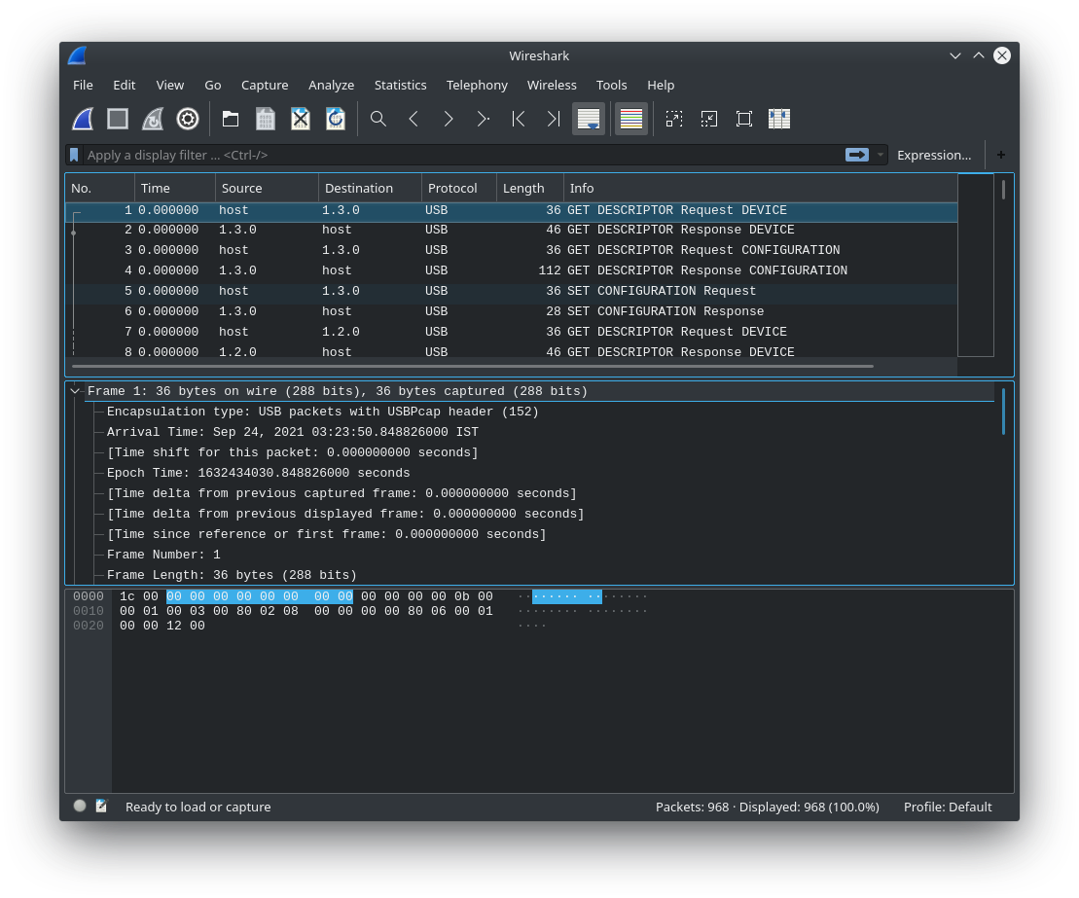
Task: Select packet 6 SET CONFIGURATION Response
Action: pyautogui.click(x=512, y=311)
